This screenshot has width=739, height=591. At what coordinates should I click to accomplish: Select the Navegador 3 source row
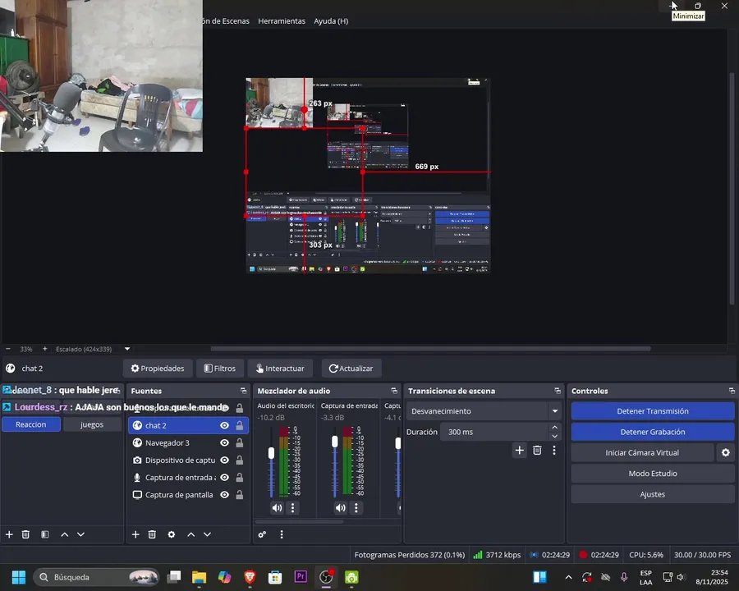tap(187, 442)
